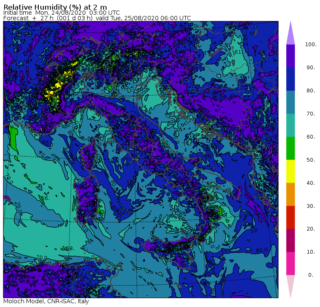Click the '70.0' contour label near the southwest coast

[42, 258]
